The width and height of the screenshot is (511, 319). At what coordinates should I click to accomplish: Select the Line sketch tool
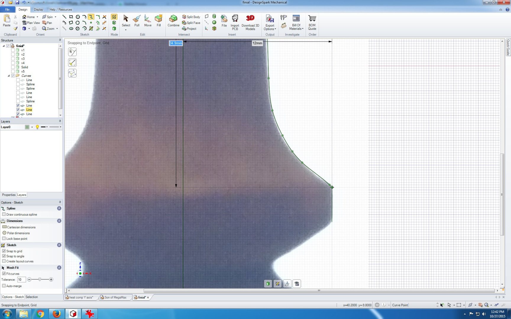point(64,17)
